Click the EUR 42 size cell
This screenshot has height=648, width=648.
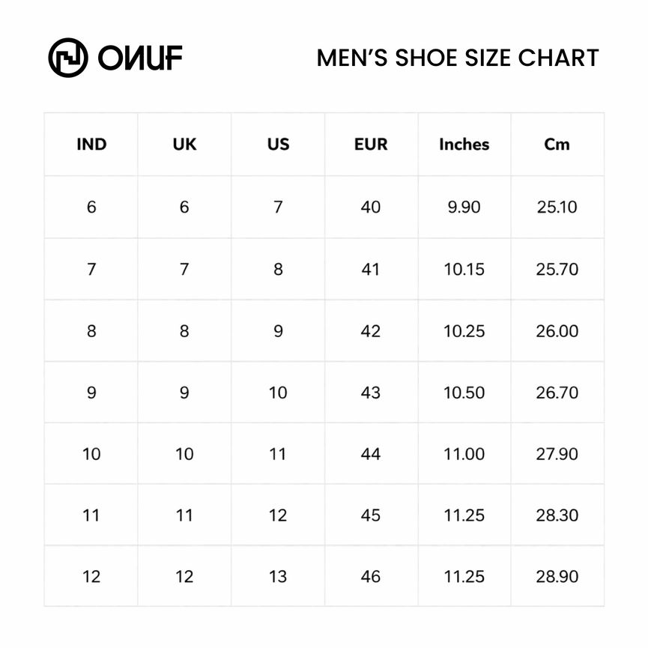coord(371,331)
